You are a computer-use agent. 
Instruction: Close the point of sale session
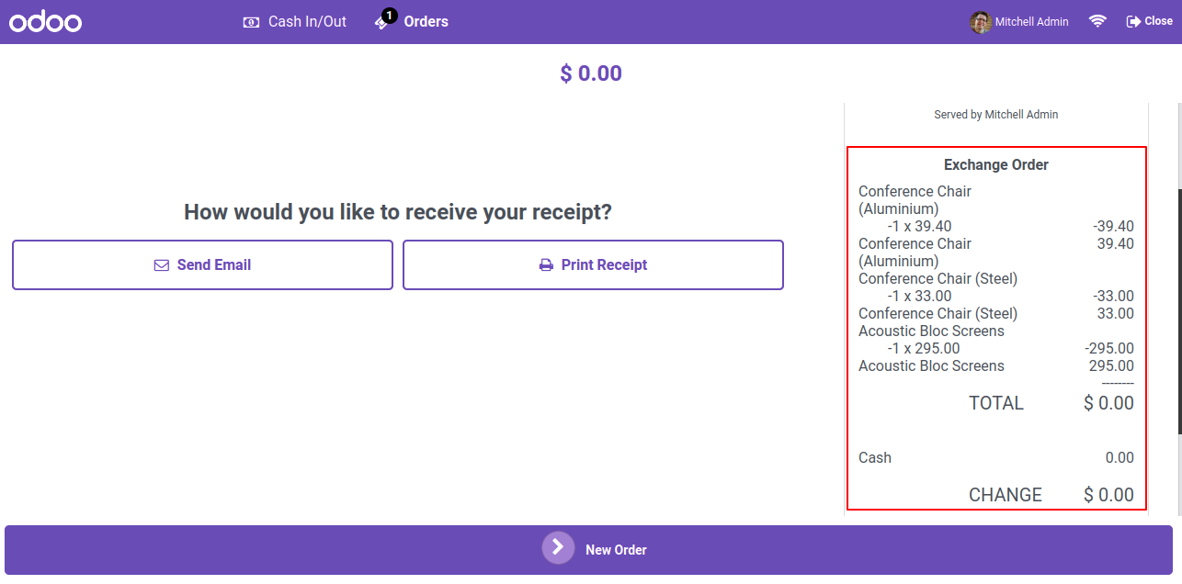(x=1150, y=21)
